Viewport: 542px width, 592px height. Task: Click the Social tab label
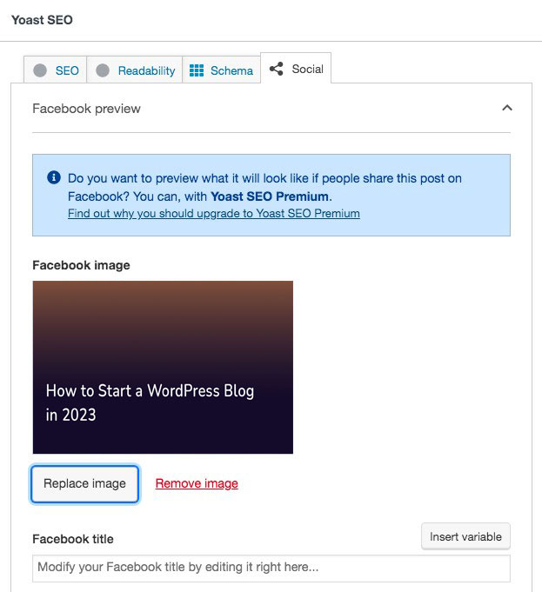tap(307, 69)
